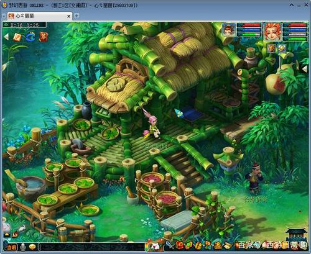Open the orange card icon at top left
Viewport: 311px width, 254px height.
tap(17, 37)
